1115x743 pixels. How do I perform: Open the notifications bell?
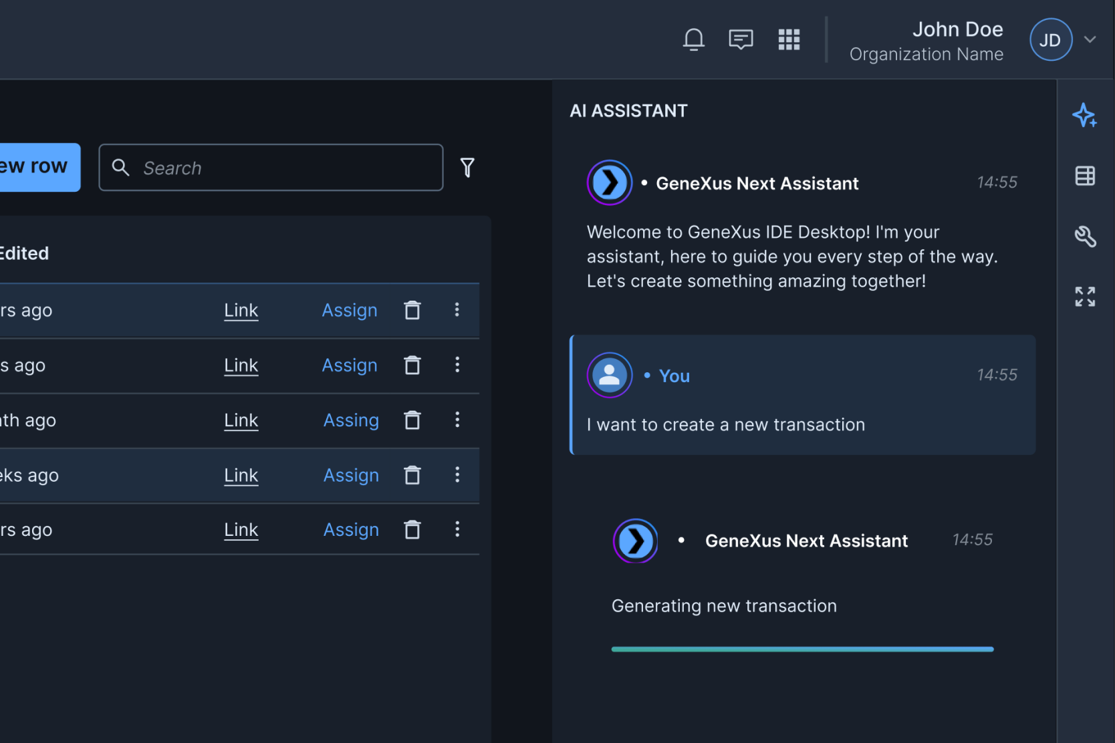[693, 39]
